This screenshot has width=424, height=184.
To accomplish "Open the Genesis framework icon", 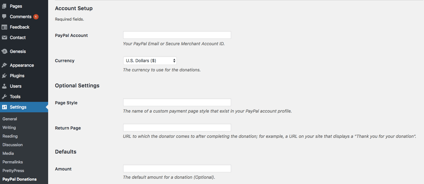I will (x=5, y=51).
